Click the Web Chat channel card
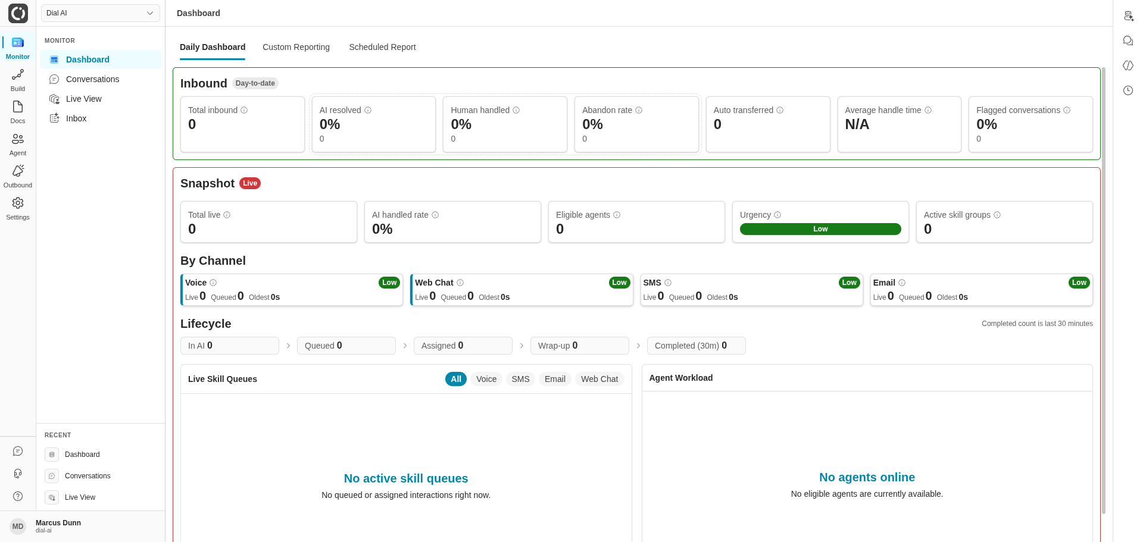 (x=521, y=290)
